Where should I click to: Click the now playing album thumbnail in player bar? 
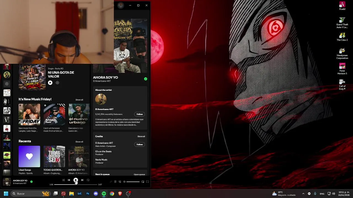(x=7, y=182)
